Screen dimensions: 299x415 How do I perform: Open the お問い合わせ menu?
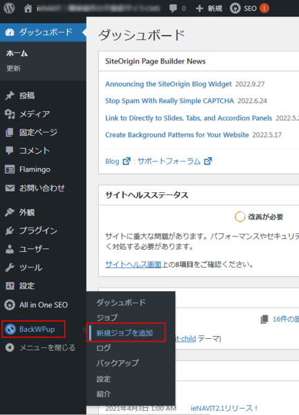point(43,188)
